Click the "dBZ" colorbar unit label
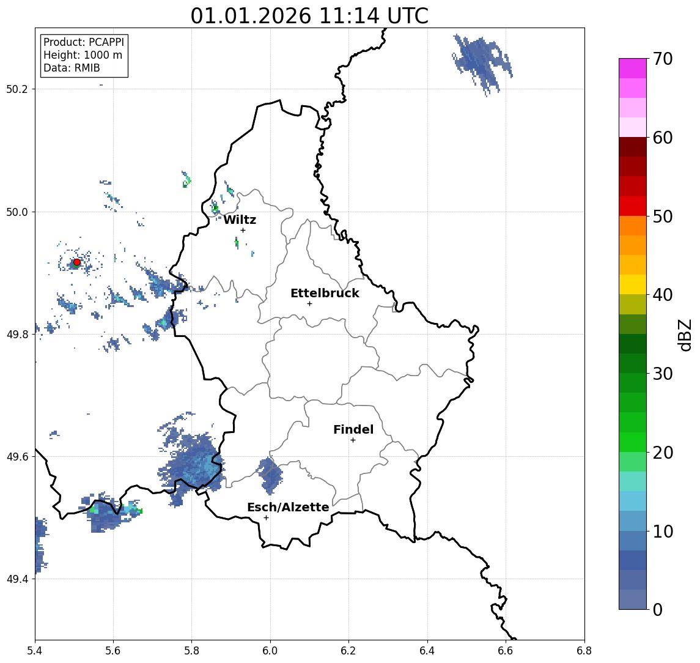Screen dimensions: 700x663 (x=684, y=335)
